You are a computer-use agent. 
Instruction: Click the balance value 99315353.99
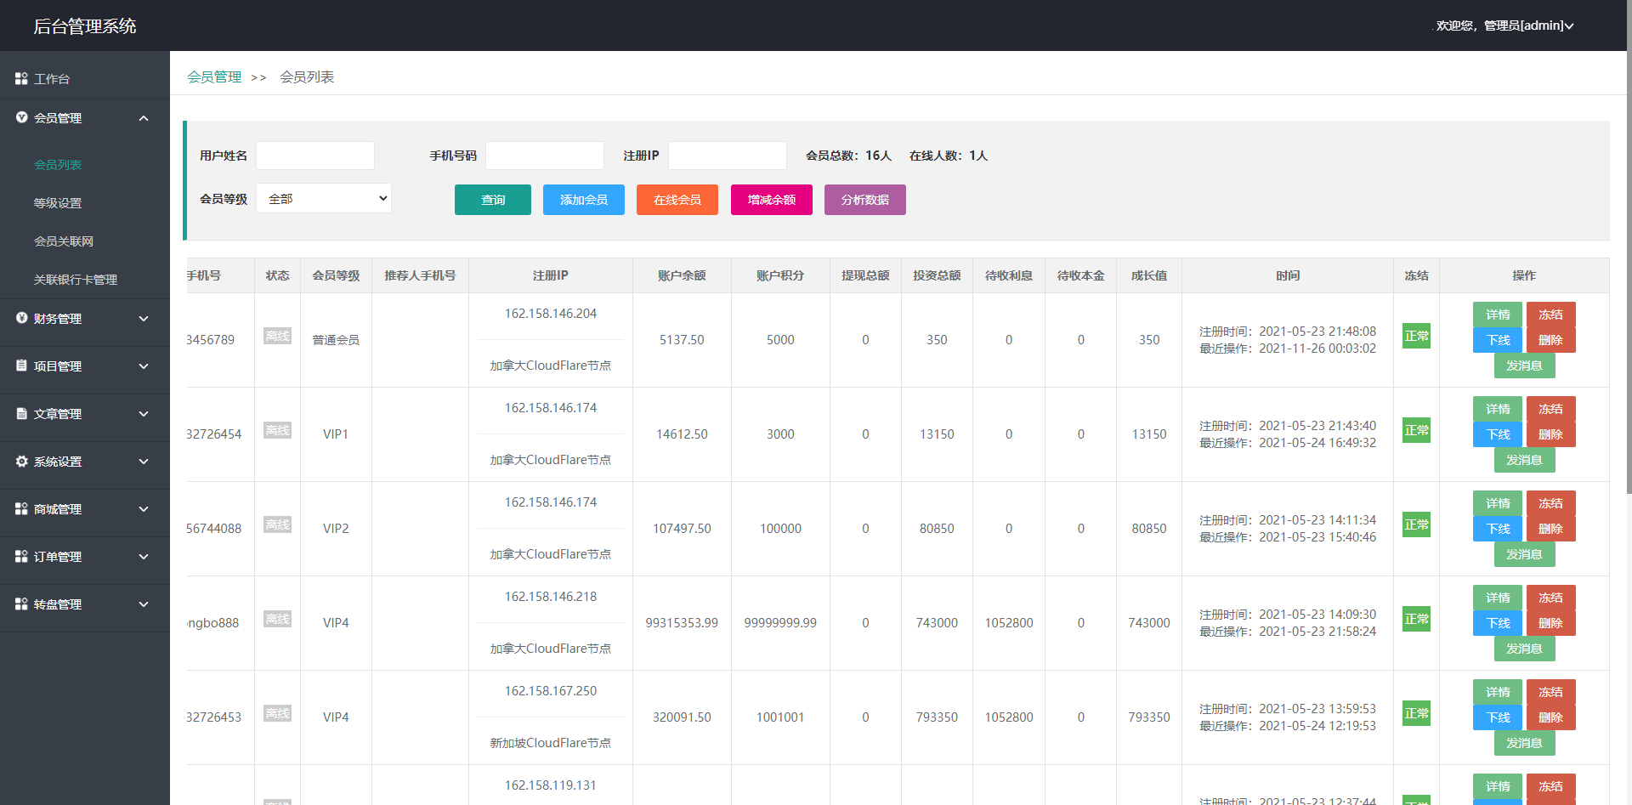(682, 623)
